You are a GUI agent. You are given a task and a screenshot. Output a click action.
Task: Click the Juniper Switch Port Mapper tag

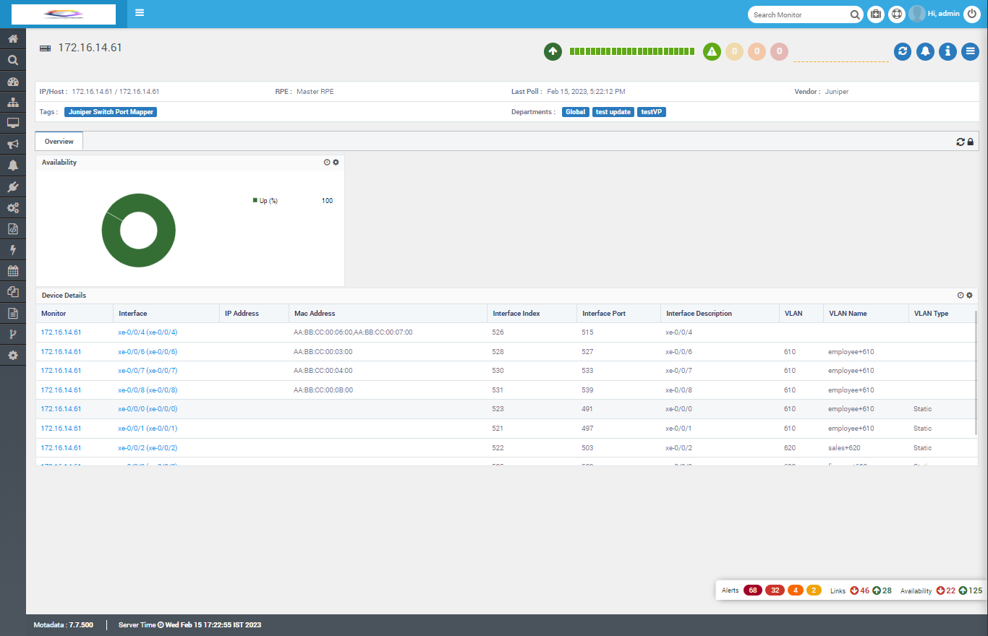[111, 112]
